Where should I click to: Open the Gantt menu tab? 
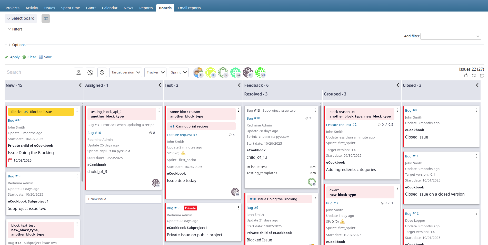[91, 8]
